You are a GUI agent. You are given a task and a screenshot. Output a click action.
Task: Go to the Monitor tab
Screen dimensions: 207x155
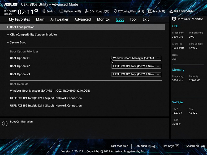103,19
